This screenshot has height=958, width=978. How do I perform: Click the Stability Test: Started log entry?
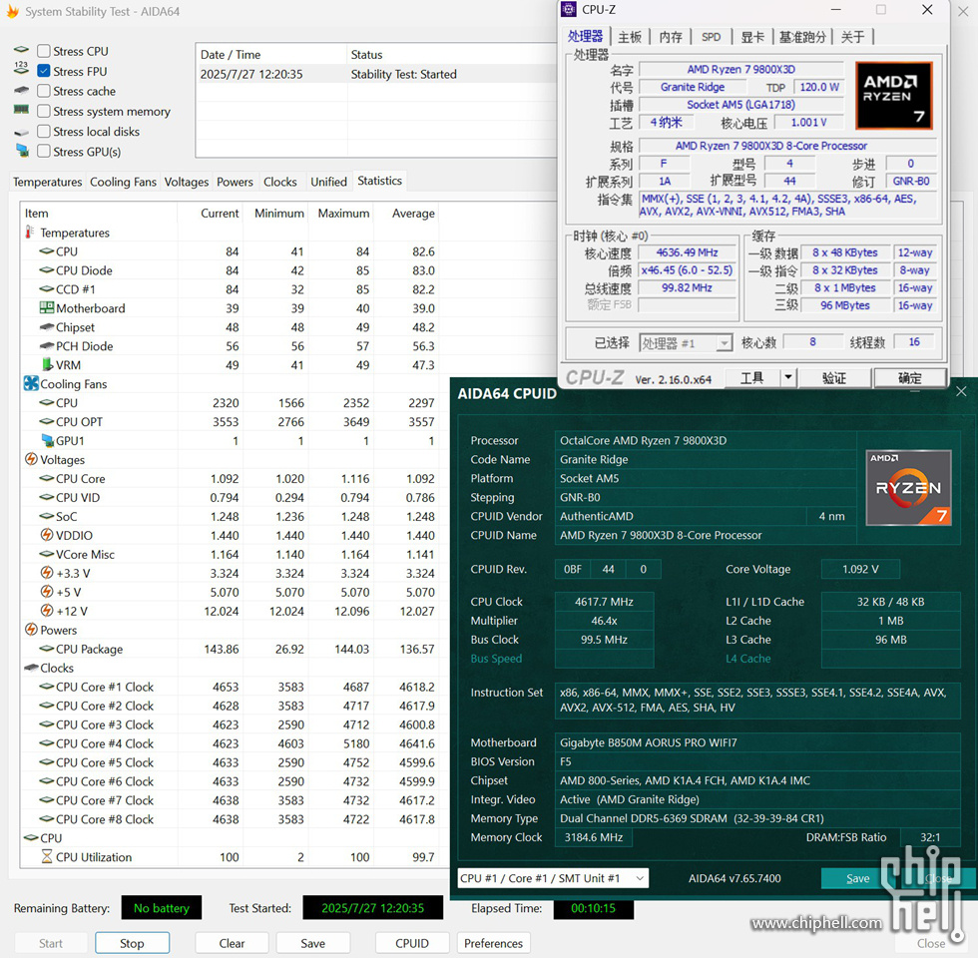[403, 74]
